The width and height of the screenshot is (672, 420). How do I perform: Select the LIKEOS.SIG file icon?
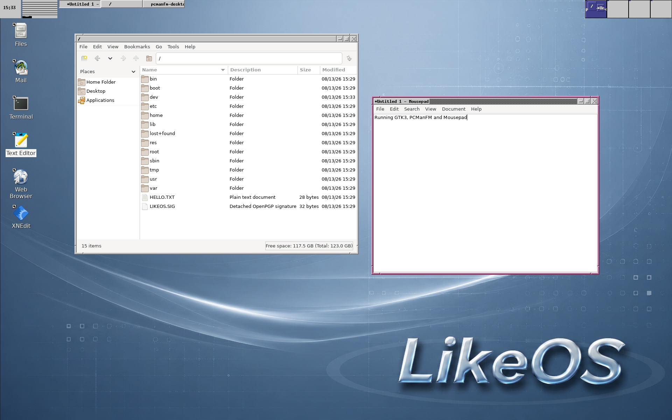click(145, 206)
